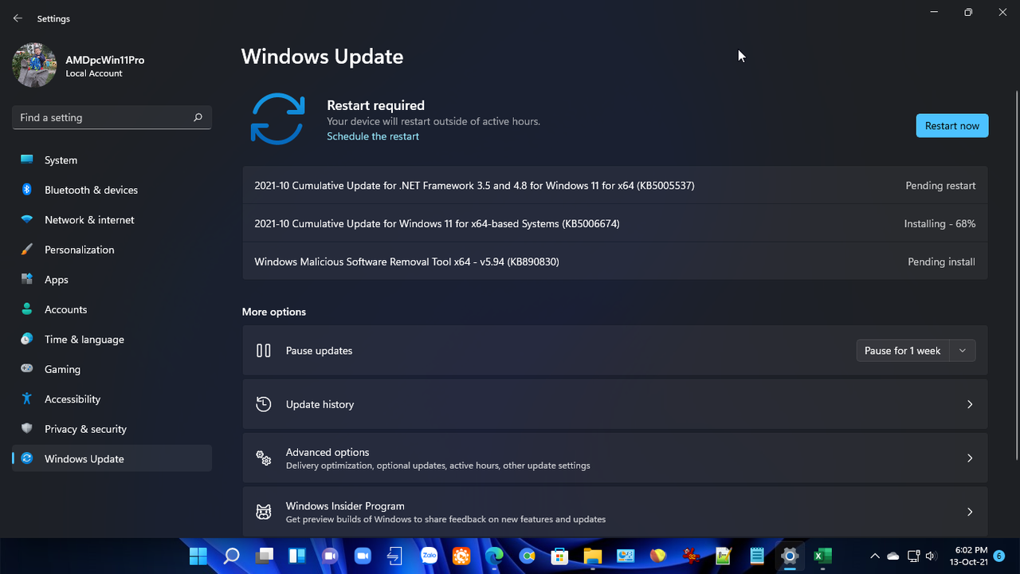1020x574 pixels.
Task: Click the Pause for 1 week button
Action: pyautogui.click(x=903, y=351)
